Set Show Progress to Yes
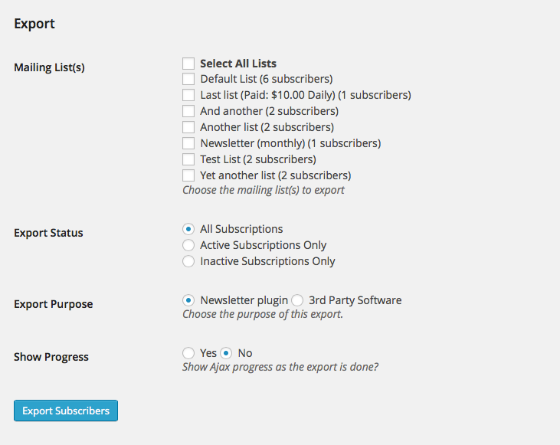Viewport: 560px width, 445px height. coord(188,353)
